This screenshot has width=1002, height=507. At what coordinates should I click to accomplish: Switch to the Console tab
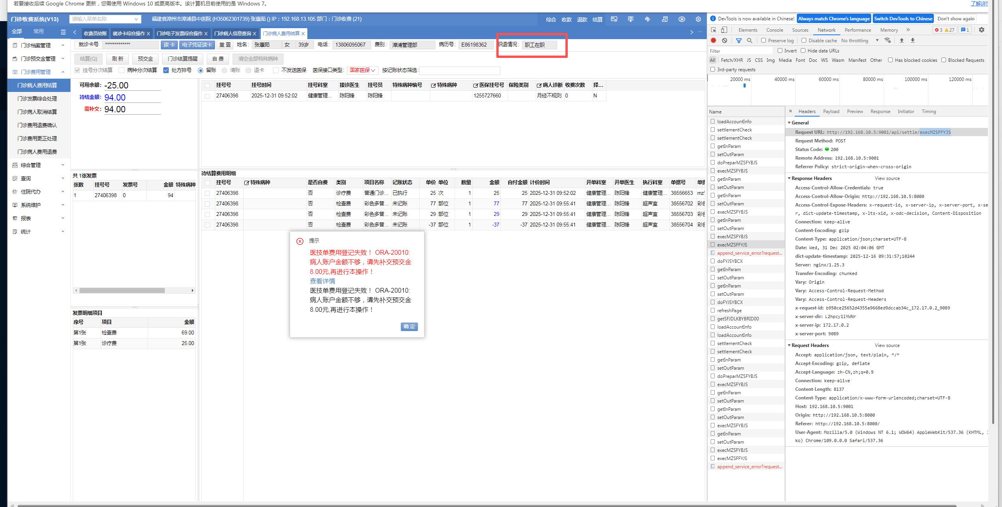click(774, 30)
